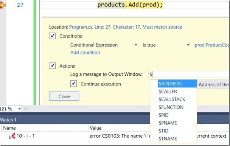Click the breakpoint icon on line 27

[x=3, y=5]
